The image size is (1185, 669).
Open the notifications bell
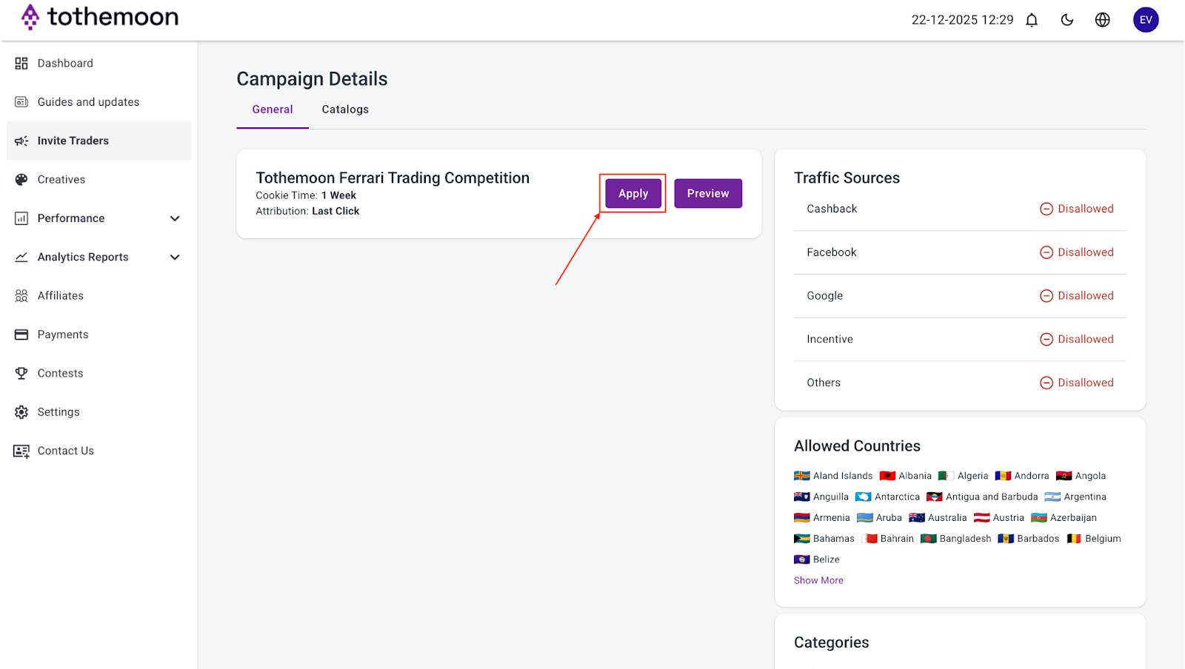[1032, 20]
